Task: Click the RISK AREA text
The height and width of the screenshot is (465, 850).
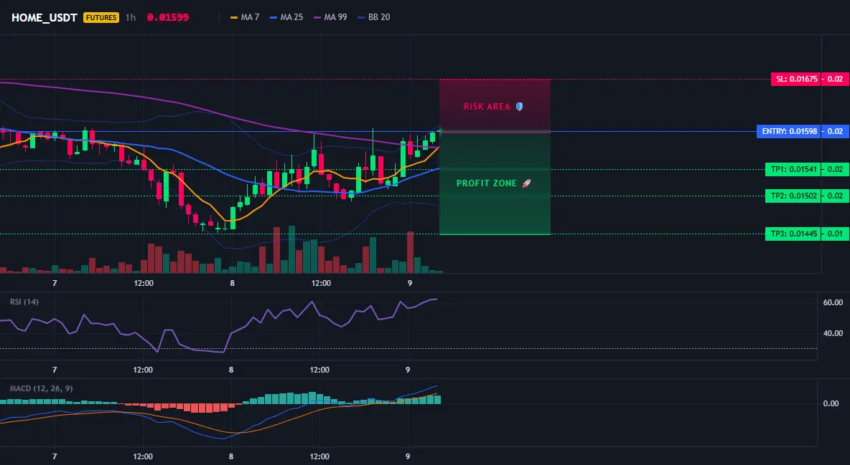Action: (x=487, y=107)
